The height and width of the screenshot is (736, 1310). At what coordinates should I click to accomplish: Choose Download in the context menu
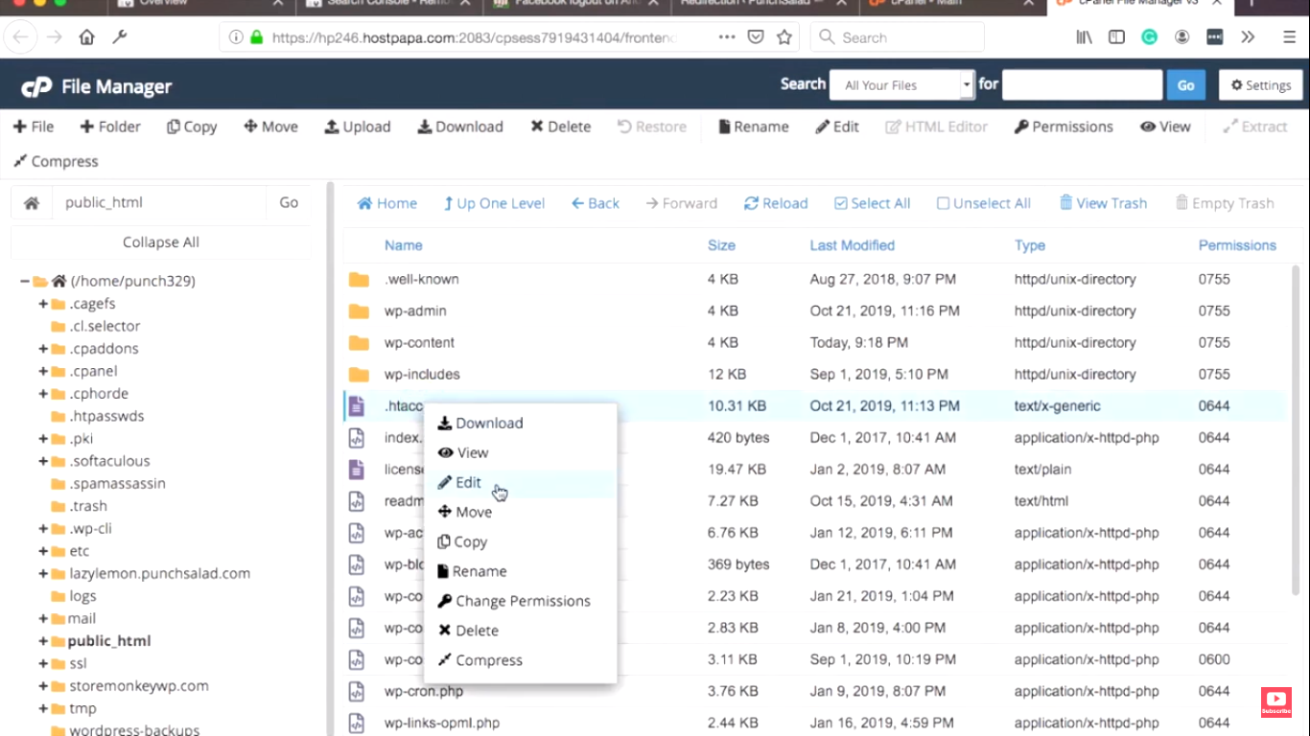tap(520, 424)
